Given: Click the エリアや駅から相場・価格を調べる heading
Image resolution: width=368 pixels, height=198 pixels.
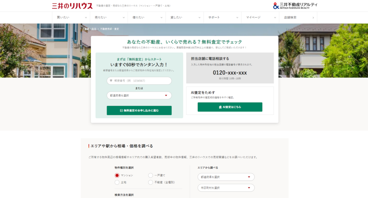Looking at the screenshot, I should coord(121,146).
